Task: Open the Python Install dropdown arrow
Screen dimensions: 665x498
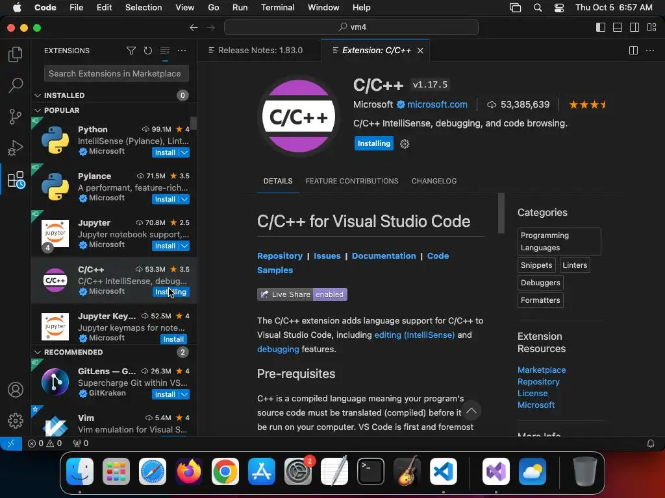Action: click(x=184, y=152)
